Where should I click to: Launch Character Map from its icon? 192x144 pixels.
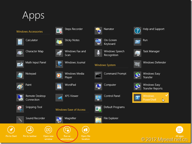[20, 53]
